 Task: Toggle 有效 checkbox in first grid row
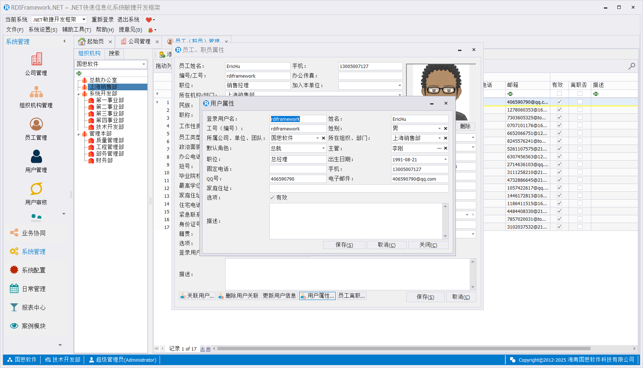click(559, 102)
